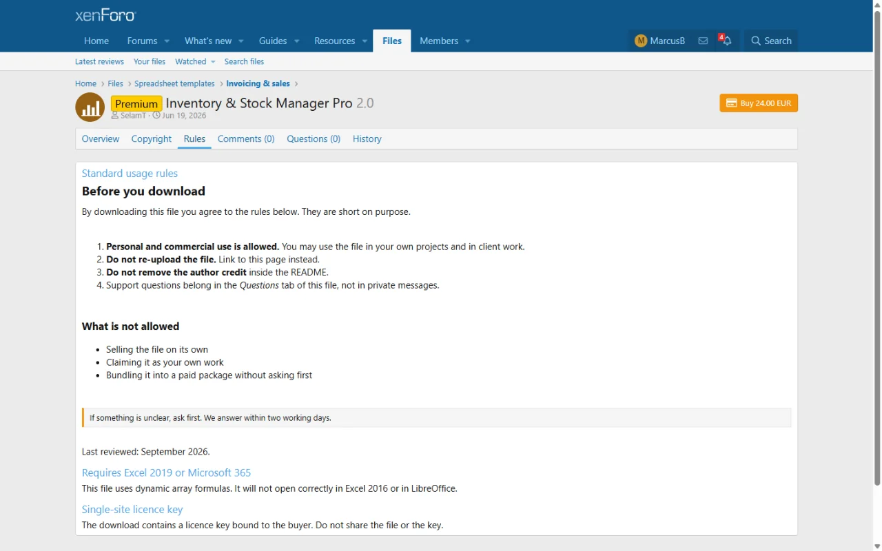
Task: Click Spreadsheet templates breadcrumb
Action: click(x=174, y=83)
